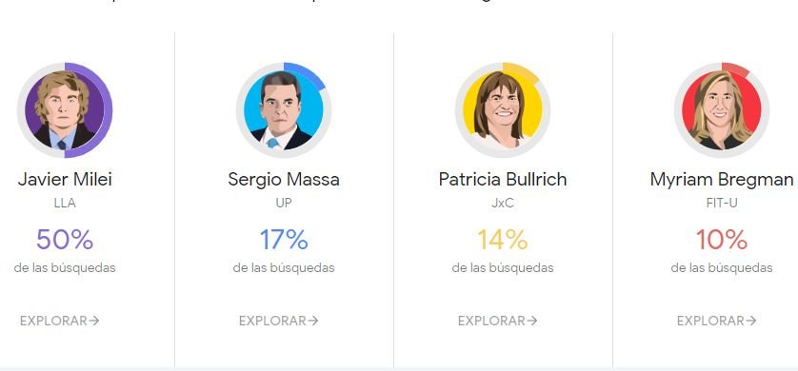Click the yellow 14% search share figure
Screen dimensions: 798x371
(502, 240)
